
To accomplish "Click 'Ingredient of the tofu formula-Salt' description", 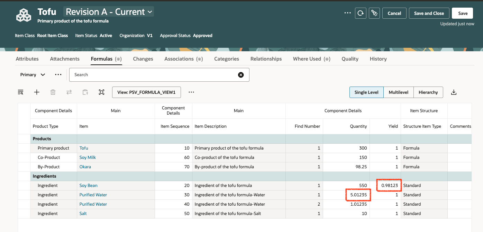I will pyautogui.click(x=239, y=214).
